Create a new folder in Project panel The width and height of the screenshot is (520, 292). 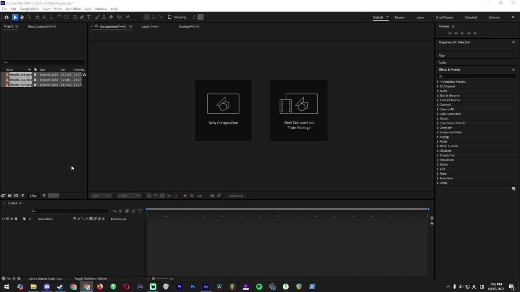point(10,195)
